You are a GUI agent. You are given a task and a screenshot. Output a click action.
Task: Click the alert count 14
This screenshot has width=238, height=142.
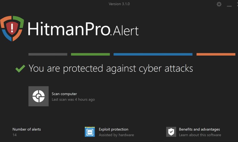pos(15,135)
